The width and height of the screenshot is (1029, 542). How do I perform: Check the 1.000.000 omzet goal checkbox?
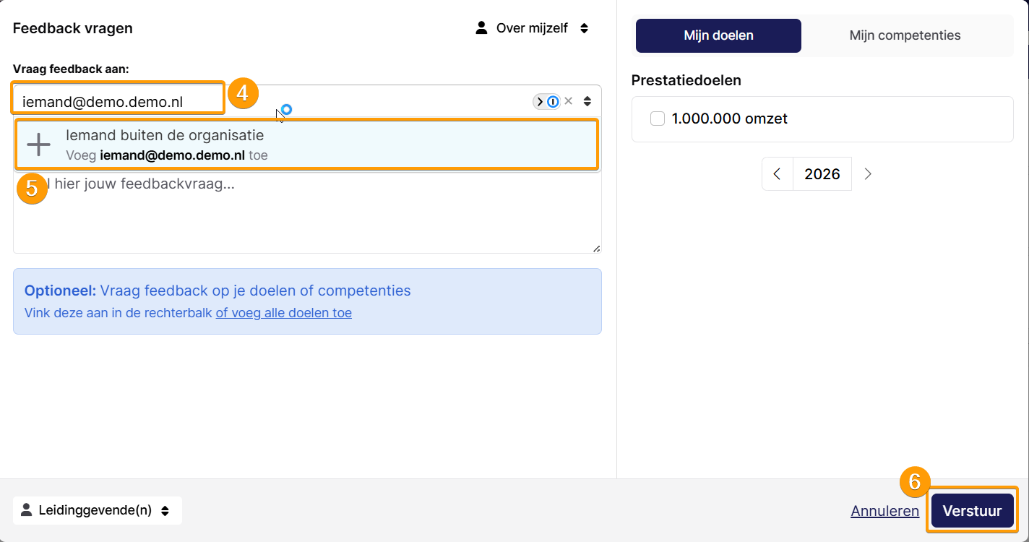pos(658,119)
